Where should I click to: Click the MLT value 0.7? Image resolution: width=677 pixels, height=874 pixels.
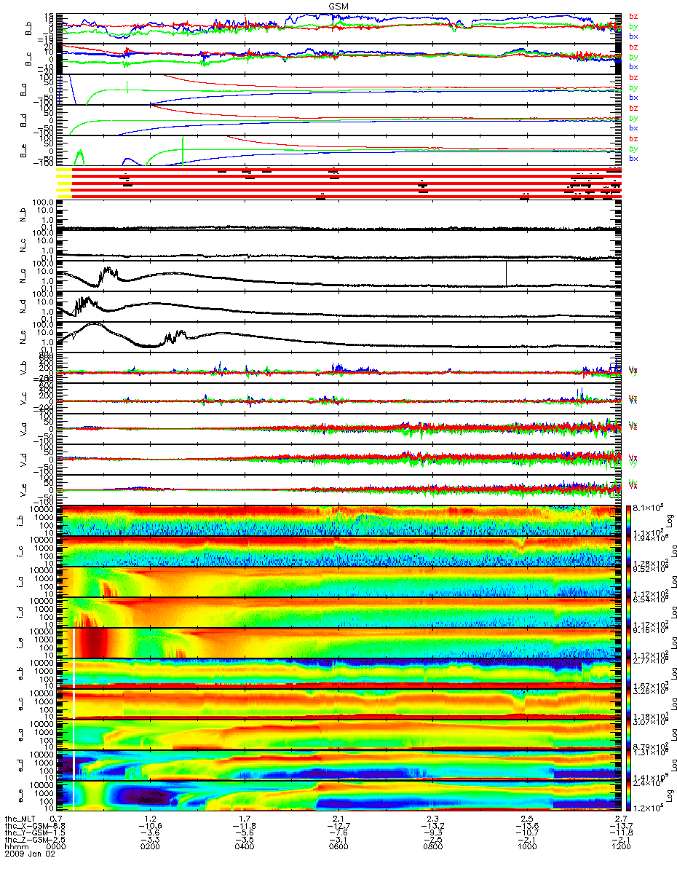(57, 819)
